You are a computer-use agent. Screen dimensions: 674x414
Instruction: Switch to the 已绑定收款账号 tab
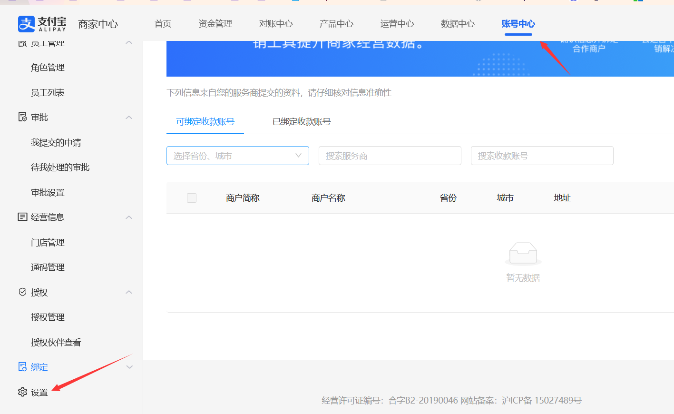coord(302,121)
